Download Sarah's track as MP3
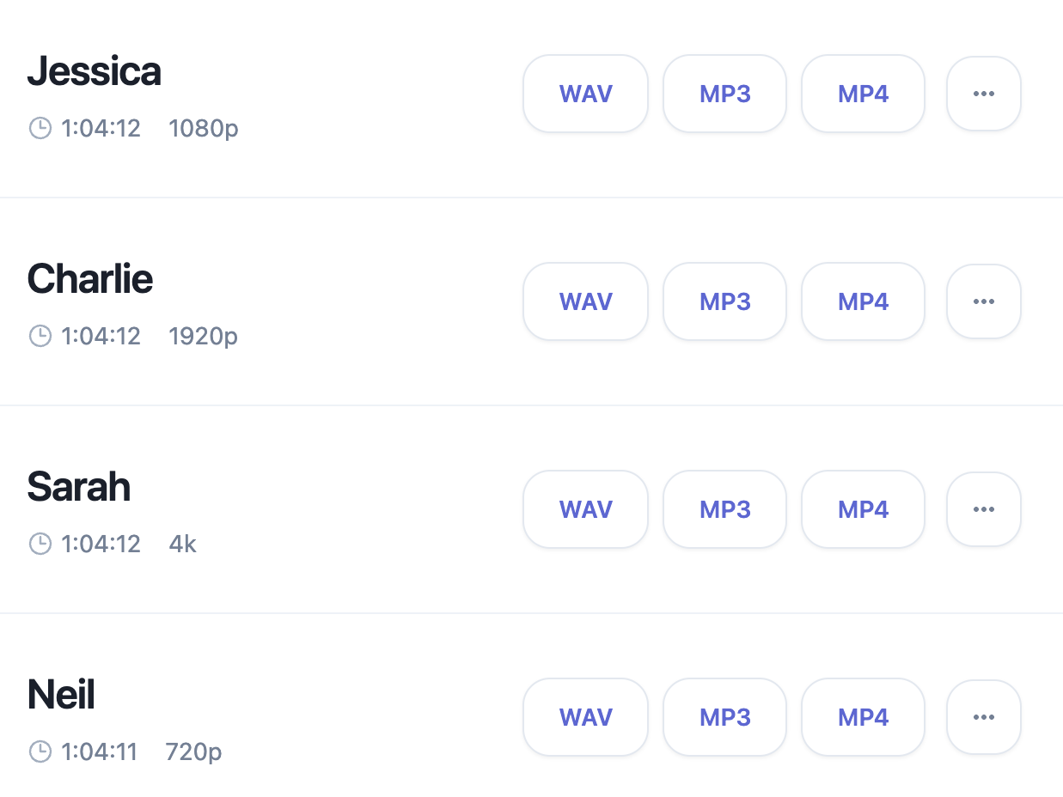This screenshot has width=1063, height=797. [x=724, y=509]
